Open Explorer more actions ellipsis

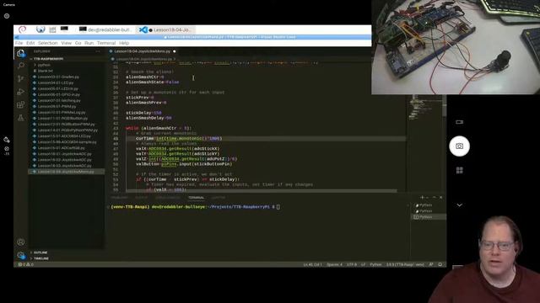[98, 51]
